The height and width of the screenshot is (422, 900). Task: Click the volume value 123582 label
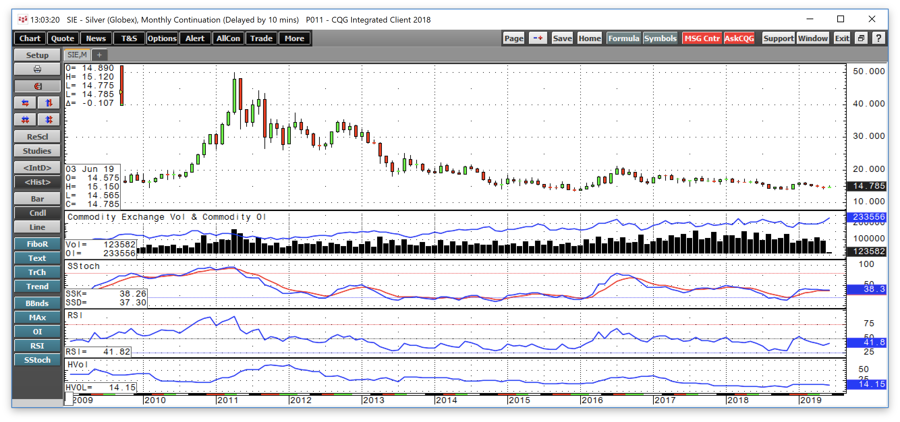tap(867, 251)
